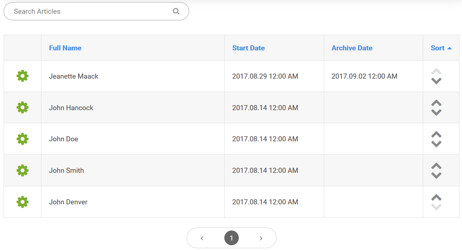Viewport: 462px width, 250px height.
Task: Move John Smith row up
Action: [x=436, y=166]
